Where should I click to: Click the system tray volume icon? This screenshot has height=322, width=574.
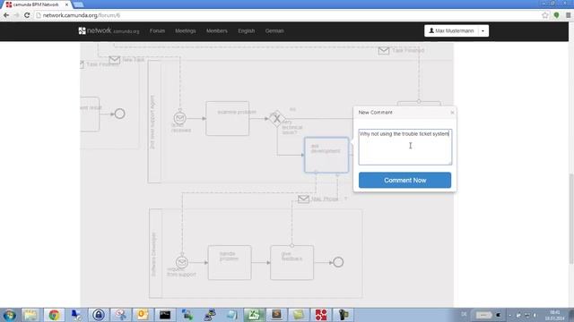point(535,315)
